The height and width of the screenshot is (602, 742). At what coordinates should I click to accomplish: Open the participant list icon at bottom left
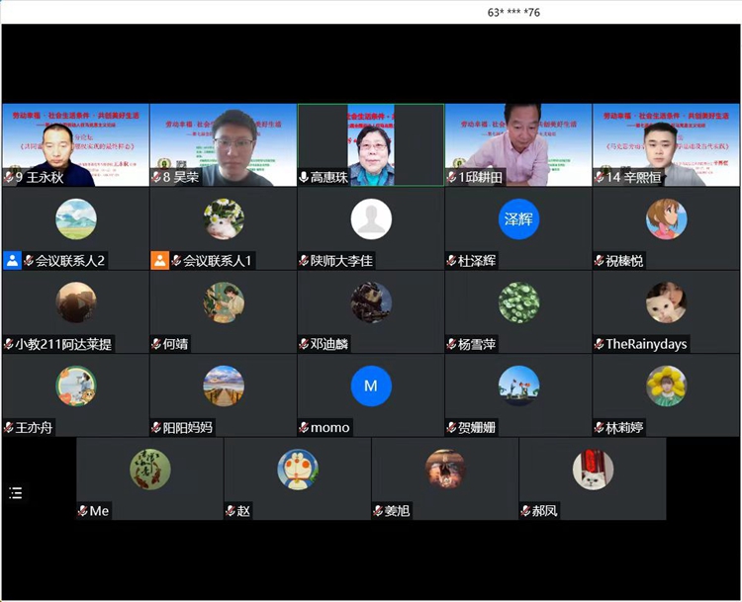(x=15, y=492)
